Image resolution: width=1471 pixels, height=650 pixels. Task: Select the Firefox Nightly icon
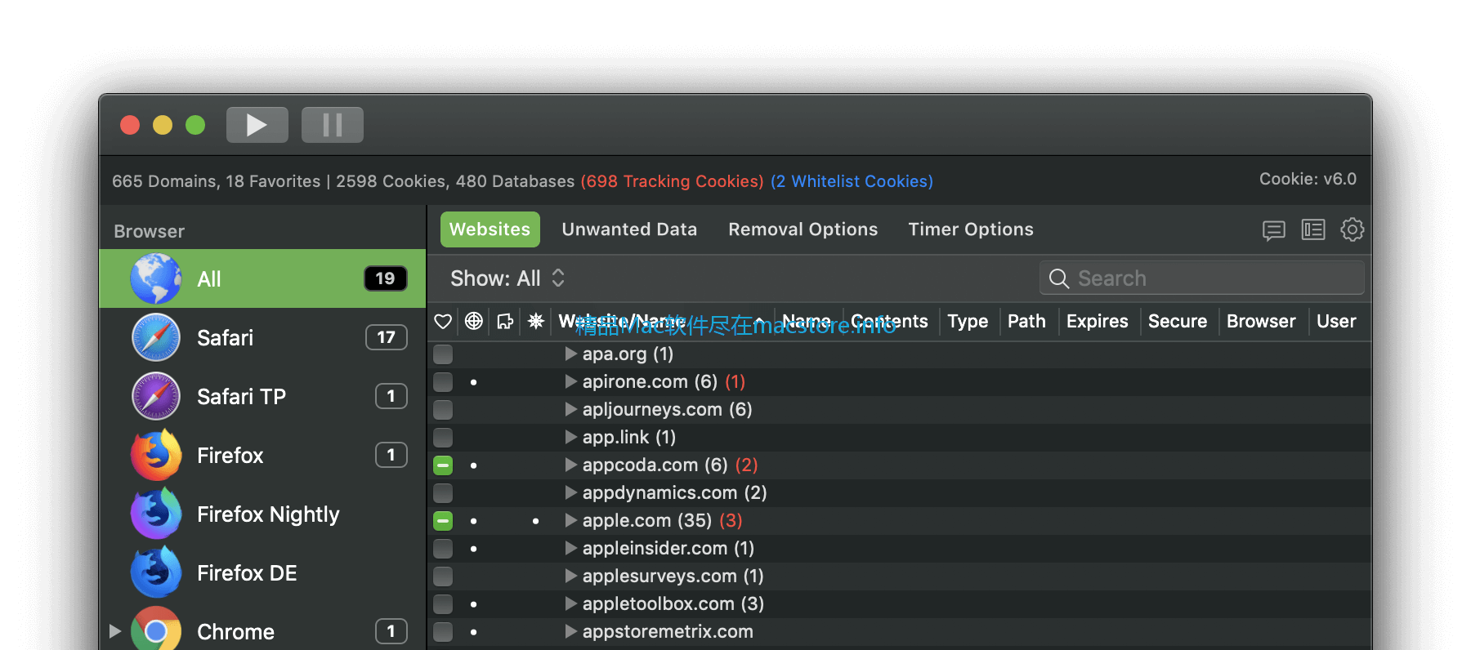click(156, 514)
